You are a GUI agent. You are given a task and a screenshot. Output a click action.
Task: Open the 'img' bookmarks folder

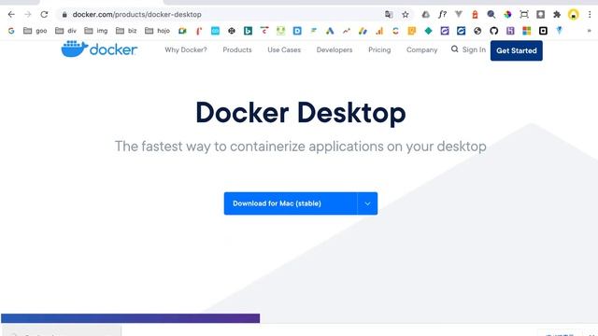pyautogui.click(x=95, y=31)
